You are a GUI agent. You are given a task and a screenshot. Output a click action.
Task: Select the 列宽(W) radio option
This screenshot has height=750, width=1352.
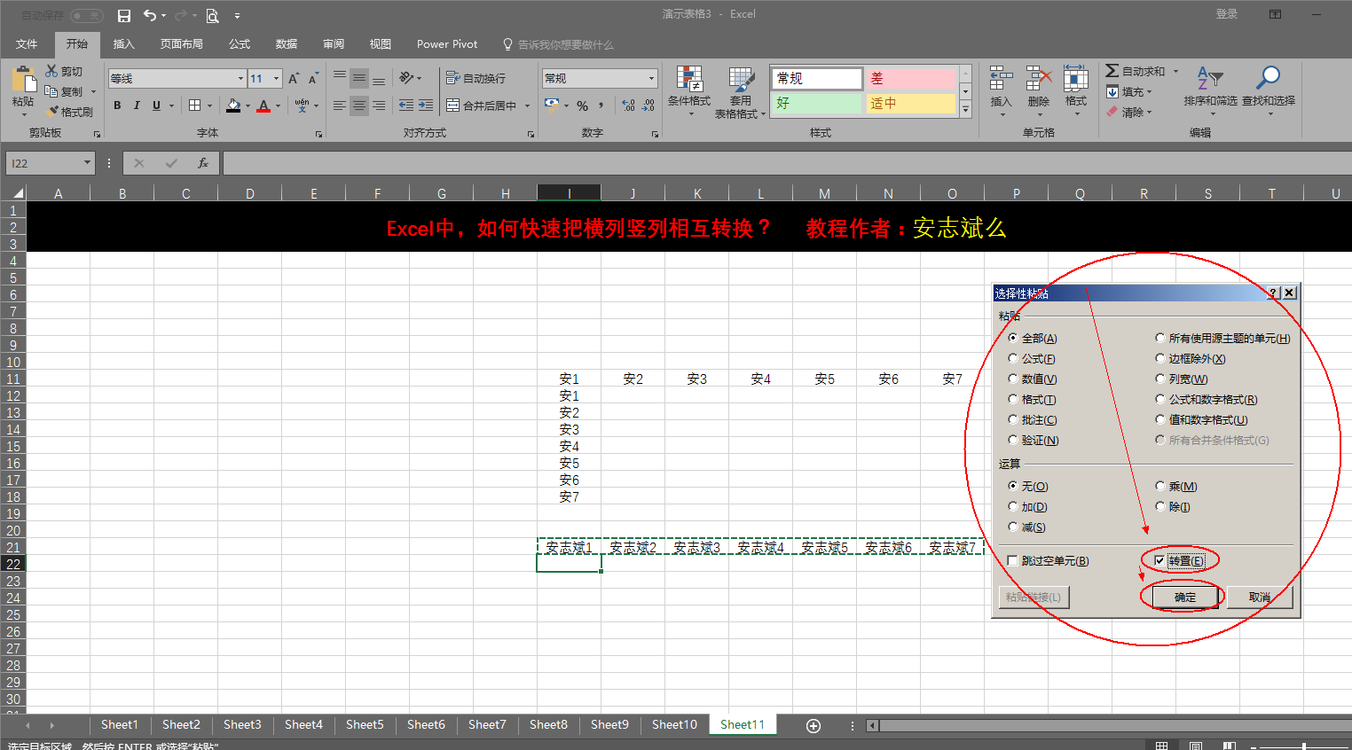(x=1160, y=379)
